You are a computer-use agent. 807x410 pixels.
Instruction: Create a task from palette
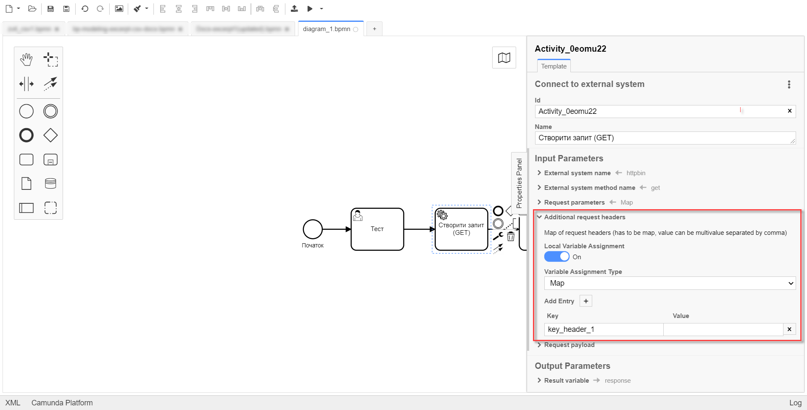(x=26, y=160)
